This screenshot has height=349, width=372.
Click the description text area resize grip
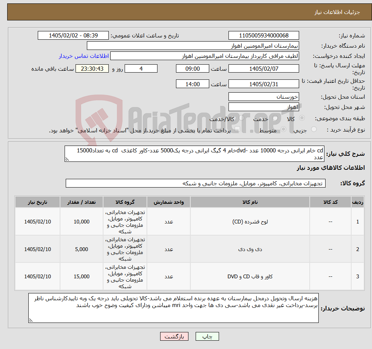tap(67, 160)
